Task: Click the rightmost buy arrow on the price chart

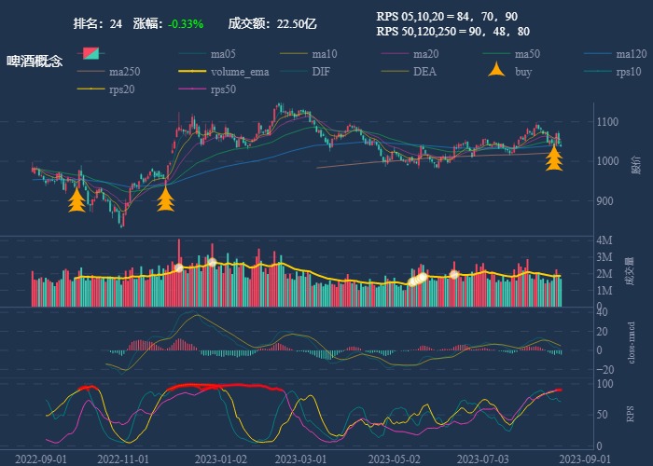Action: click(x=554, y=157)
